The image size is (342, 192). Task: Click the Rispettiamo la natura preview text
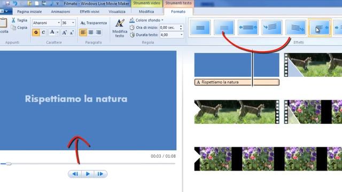tap(76, 99)
